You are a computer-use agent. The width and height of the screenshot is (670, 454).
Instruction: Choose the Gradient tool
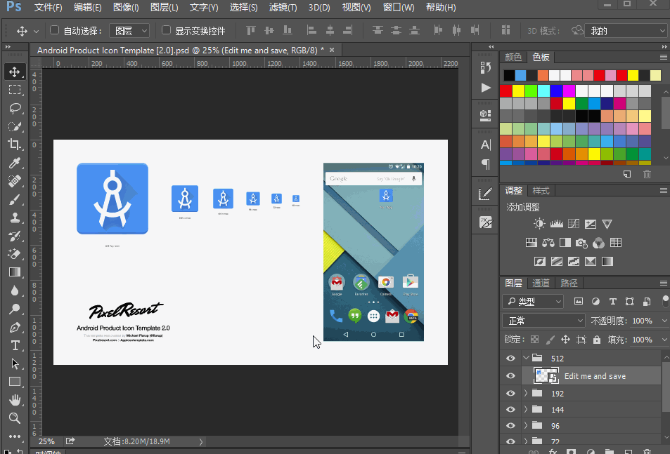pos(15,272)
